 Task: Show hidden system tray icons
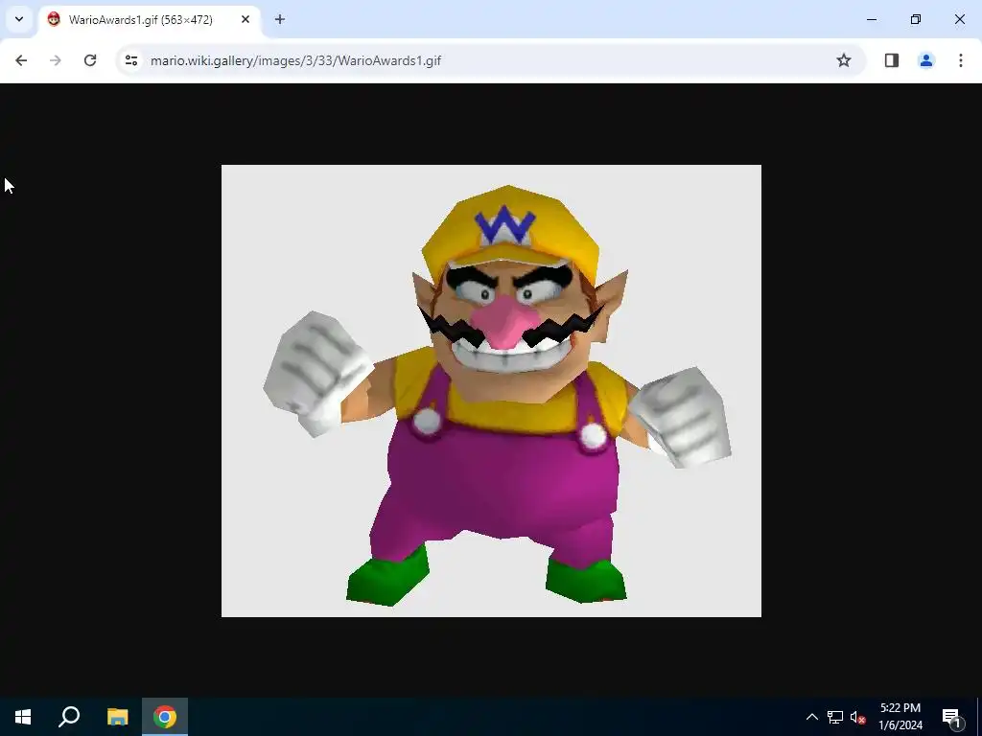click(x=811, y=717)
